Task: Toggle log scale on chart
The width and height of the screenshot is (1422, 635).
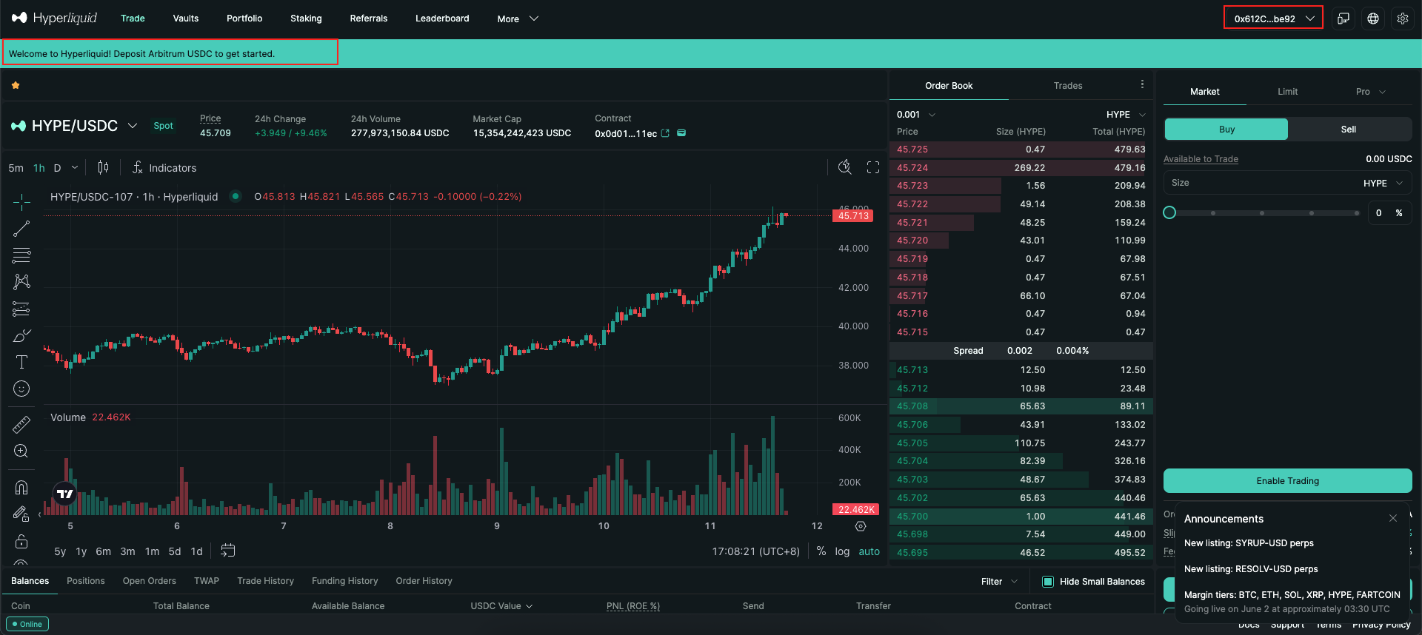Action: coord(842,551)
